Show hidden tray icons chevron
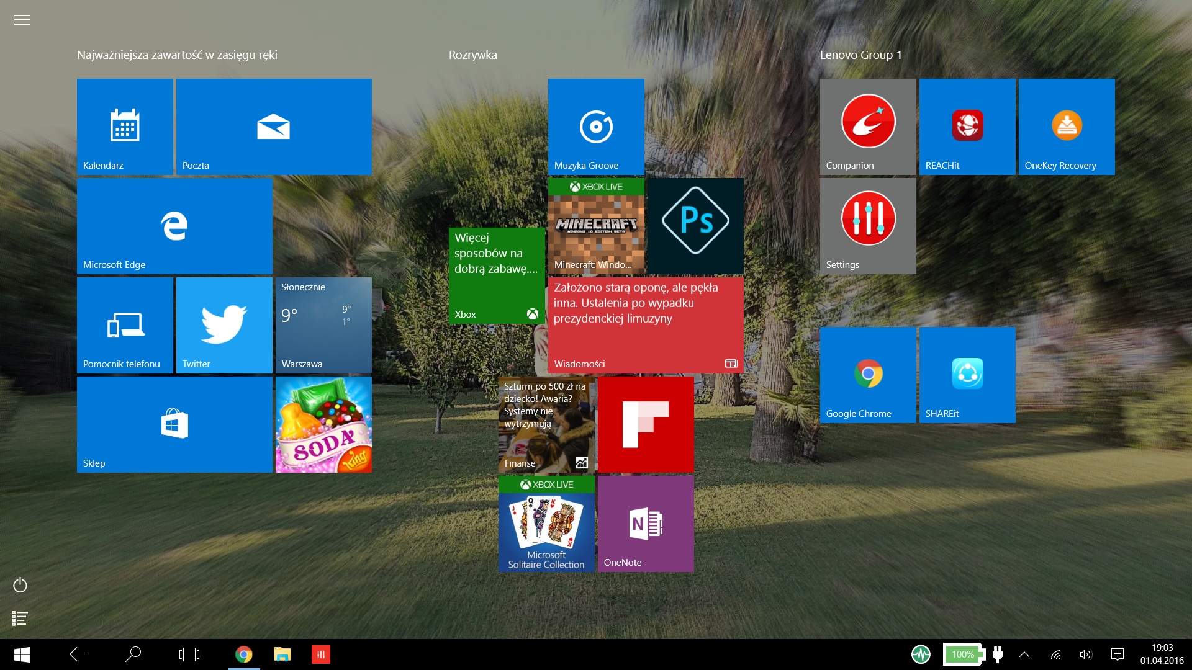 click(1024, 654)
